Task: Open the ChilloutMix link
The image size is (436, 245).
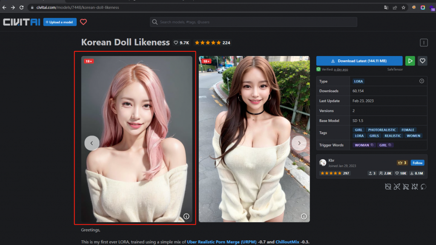Action: (x=287, y=242)
